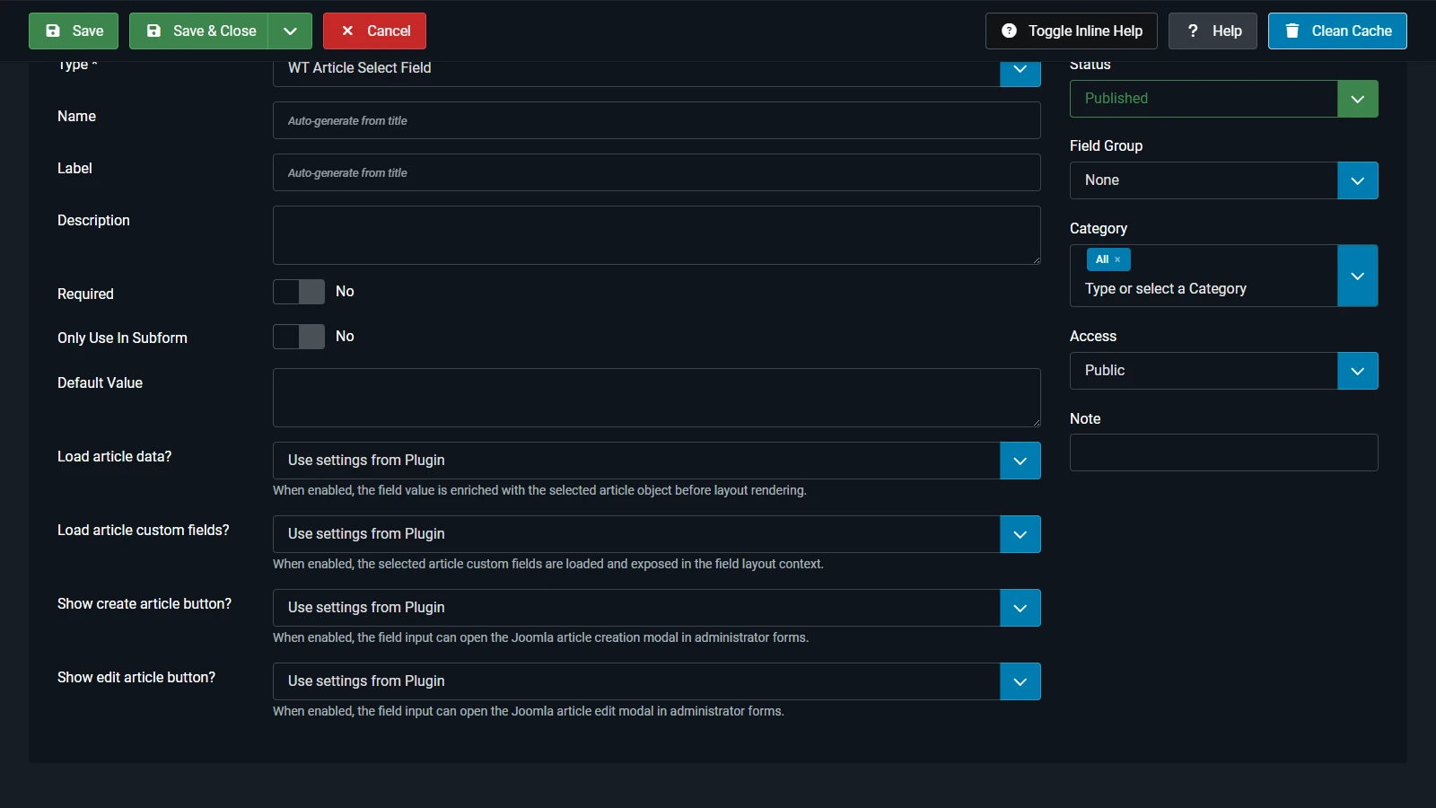Open Show edit article button dropdown

pyautogui.click(x=1020, y=681)
